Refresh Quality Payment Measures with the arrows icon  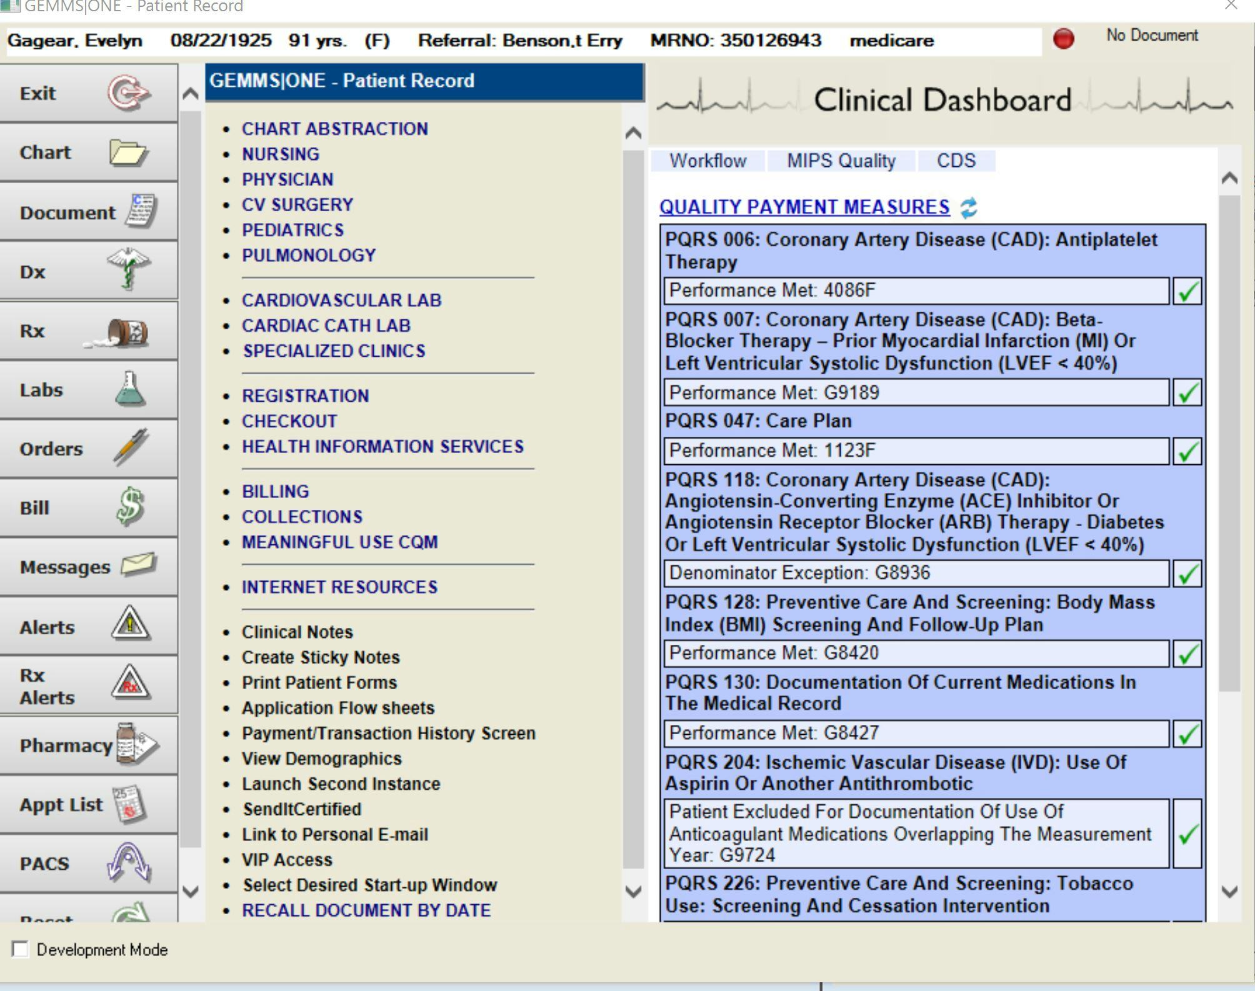coord(968,206)
